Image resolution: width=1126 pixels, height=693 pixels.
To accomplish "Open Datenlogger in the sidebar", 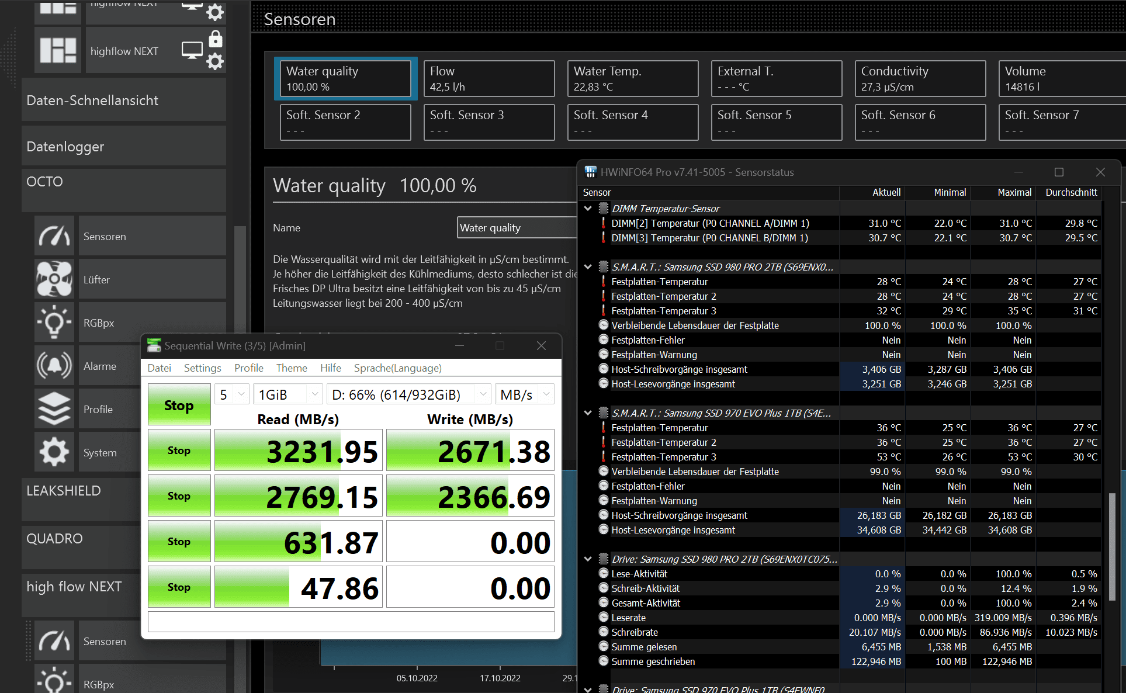I will click(x=124, y=146).
